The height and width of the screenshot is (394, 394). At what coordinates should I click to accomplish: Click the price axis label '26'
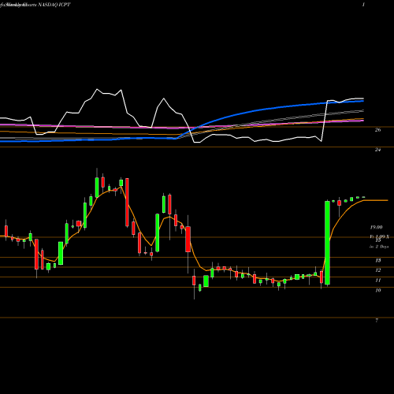click(377, 130)
